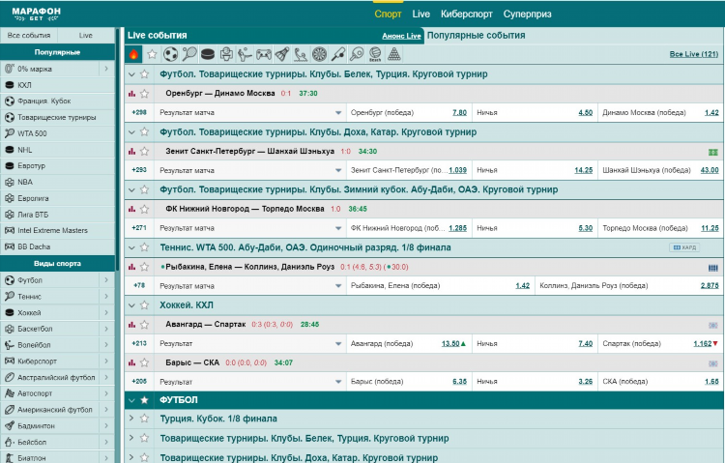Select the Beach volleyball filter icon
The height and width of the screenshot is (463, 725).
[x=375, y=54]
